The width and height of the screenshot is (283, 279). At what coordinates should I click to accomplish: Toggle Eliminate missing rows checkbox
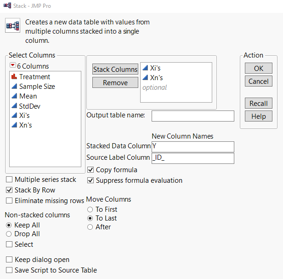click(x=10, y=201)
